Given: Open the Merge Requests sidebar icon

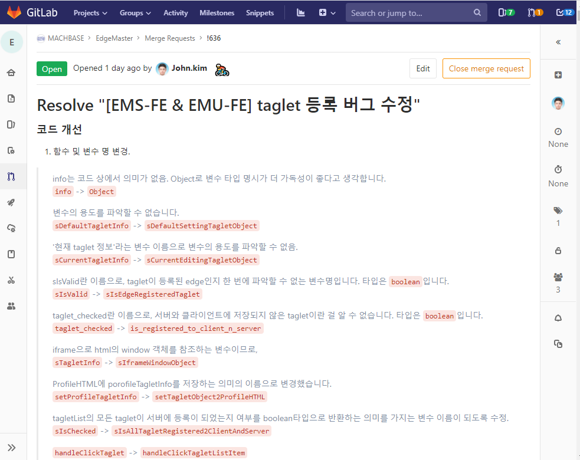Looking at the screenshot, I should click(11, 176).
